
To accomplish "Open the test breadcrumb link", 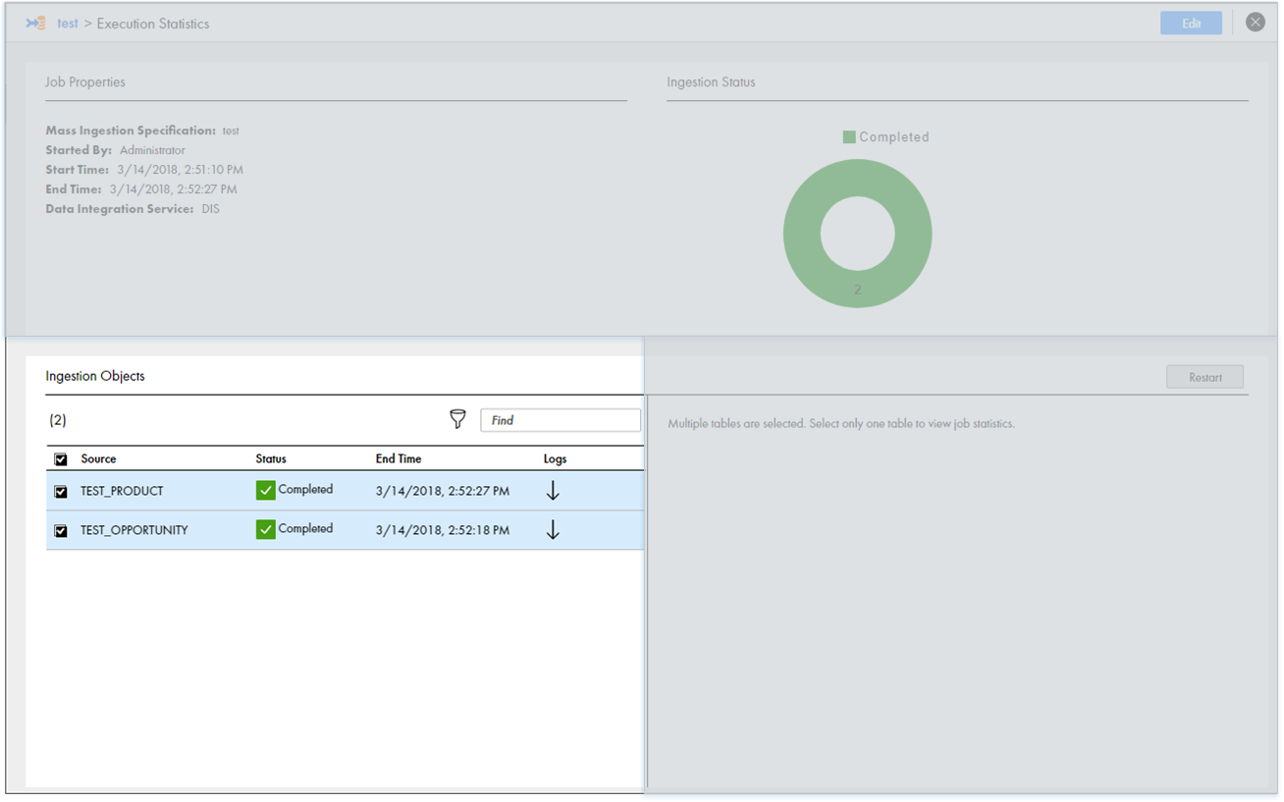I will [x=68, y=24].
